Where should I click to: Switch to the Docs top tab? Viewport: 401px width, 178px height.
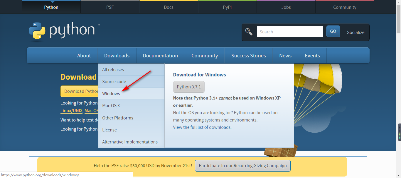169,7
